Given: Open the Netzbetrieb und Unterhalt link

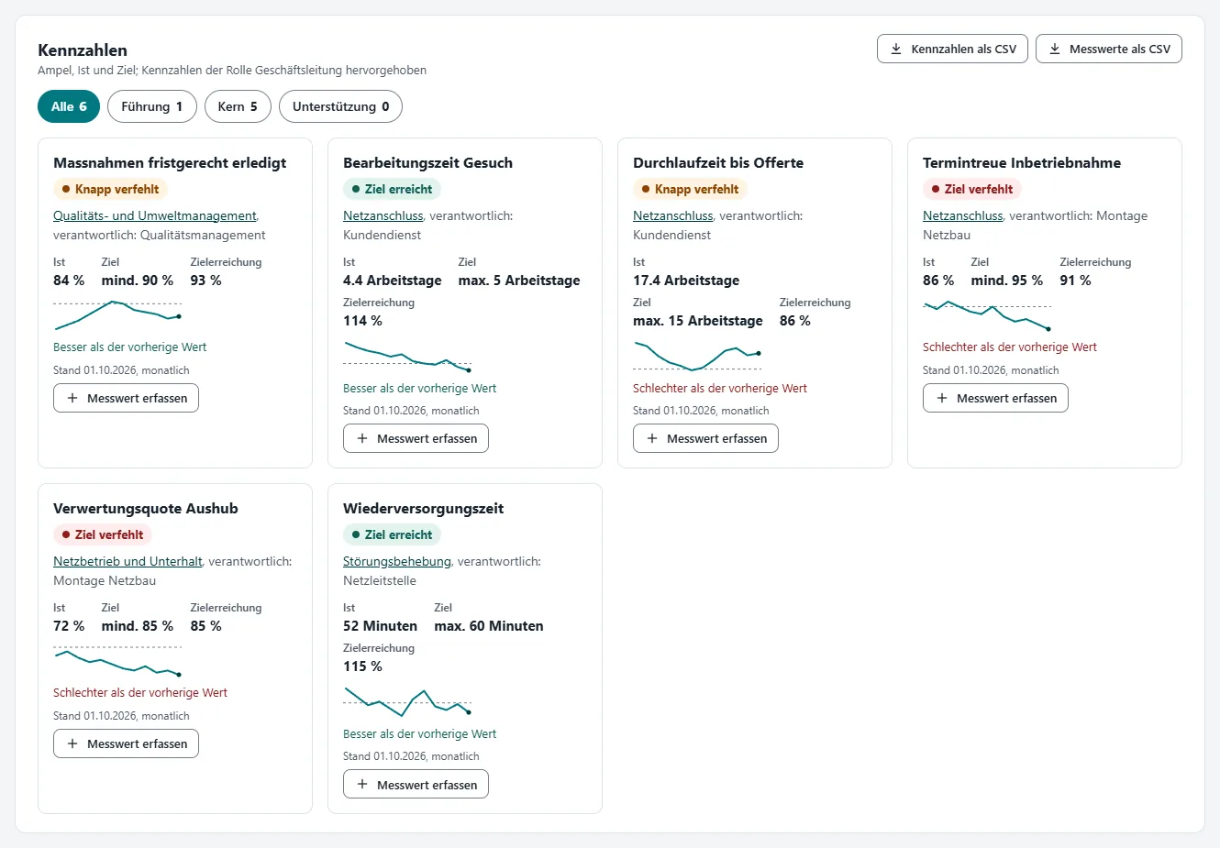Looking at the screenshot, I should (128, 561).
